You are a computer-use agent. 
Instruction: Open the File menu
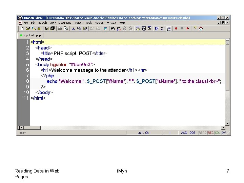tap(26, 23)
